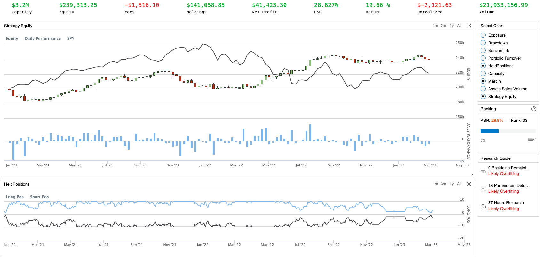Image resolution: width=541 pixels, height=257 pixels.
Task: Toggle the Short Pos legend item
Action: pyautogui.click(x=39, y=197)
